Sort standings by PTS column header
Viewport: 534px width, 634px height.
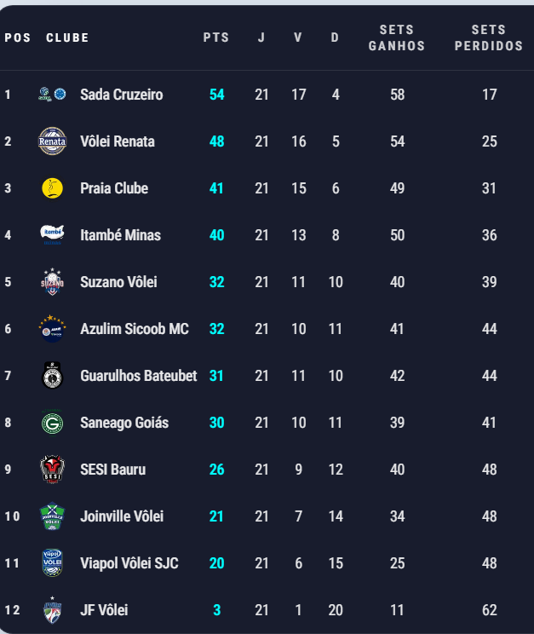point(216,38)
